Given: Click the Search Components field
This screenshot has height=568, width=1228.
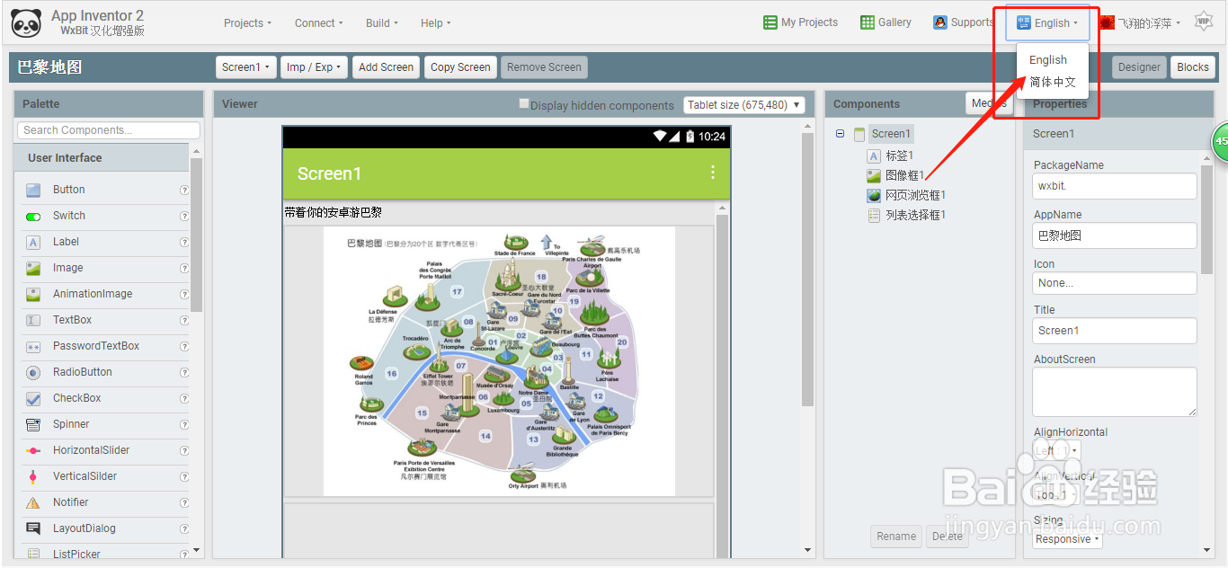Looking at the screenshot, I should pyautogui.click(x=109, y=130).
